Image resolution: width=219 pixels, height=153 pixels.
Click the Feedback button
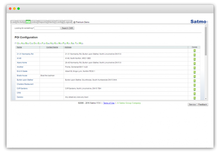pyautogui.click(x=202, y=104)
